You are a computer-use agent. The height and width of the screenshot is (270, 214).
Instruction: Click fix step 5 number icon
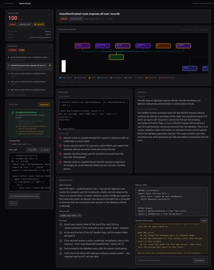[x=61, y=254]
